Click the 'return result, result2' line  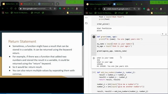click(x=109, y=80)
